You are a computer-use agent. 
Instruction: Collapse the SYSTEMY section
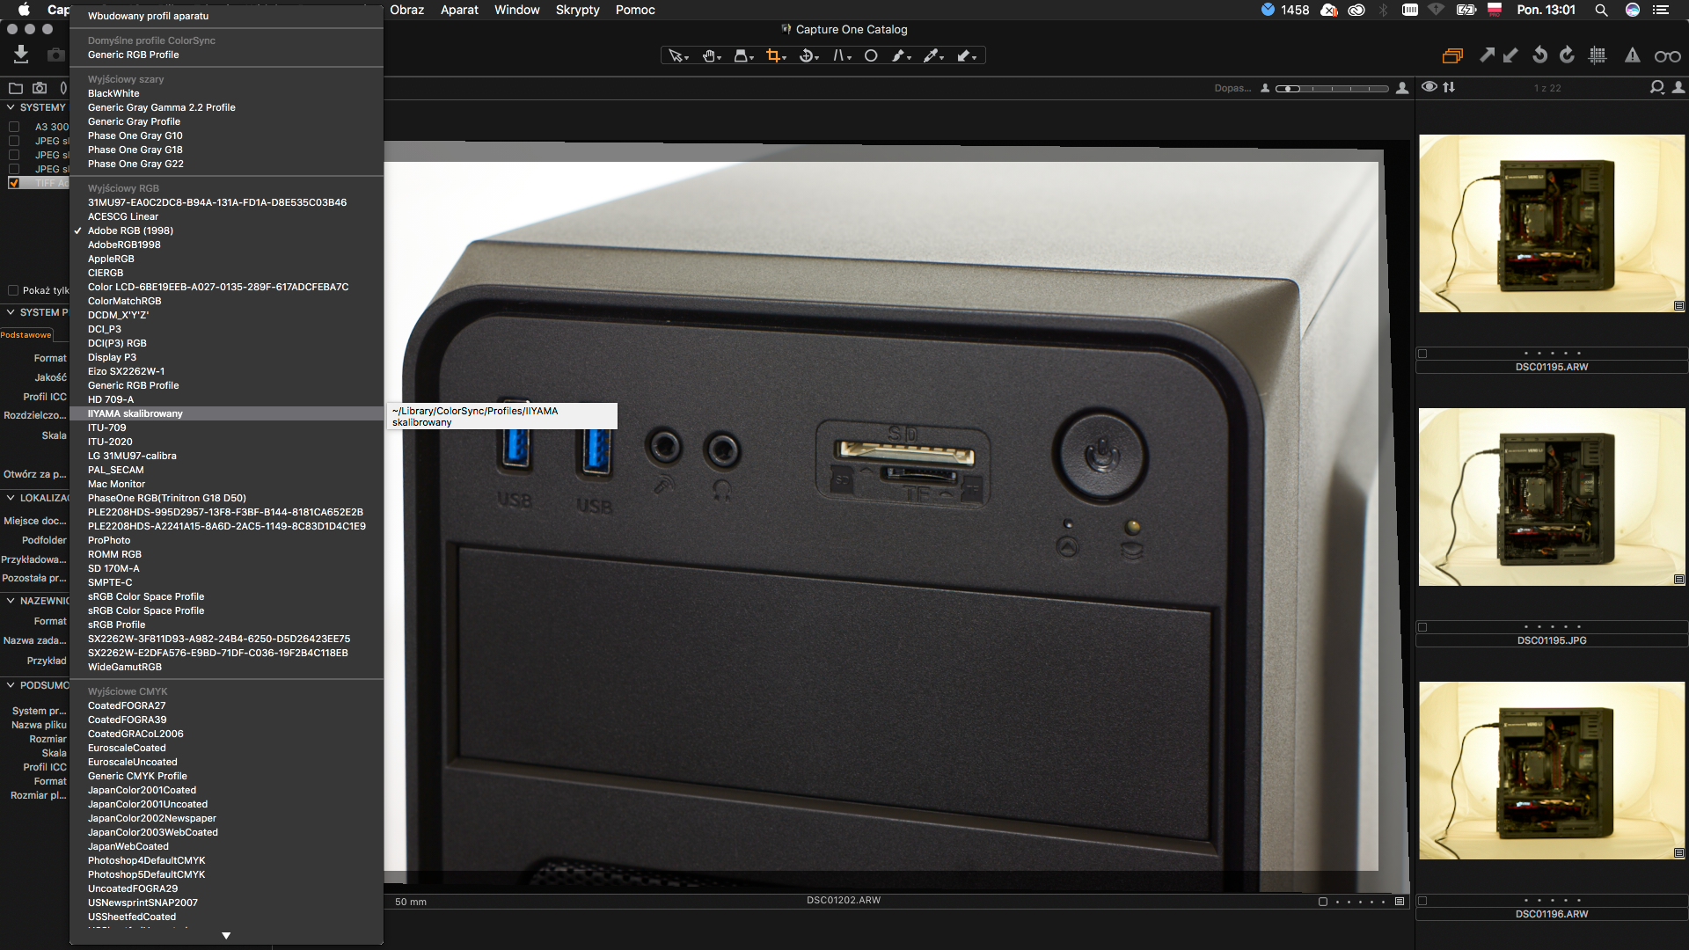pos(11,107)
